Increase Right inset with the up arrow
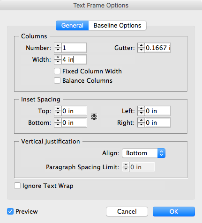The height and width of the screenshot is (223, 202). [141, 120]
